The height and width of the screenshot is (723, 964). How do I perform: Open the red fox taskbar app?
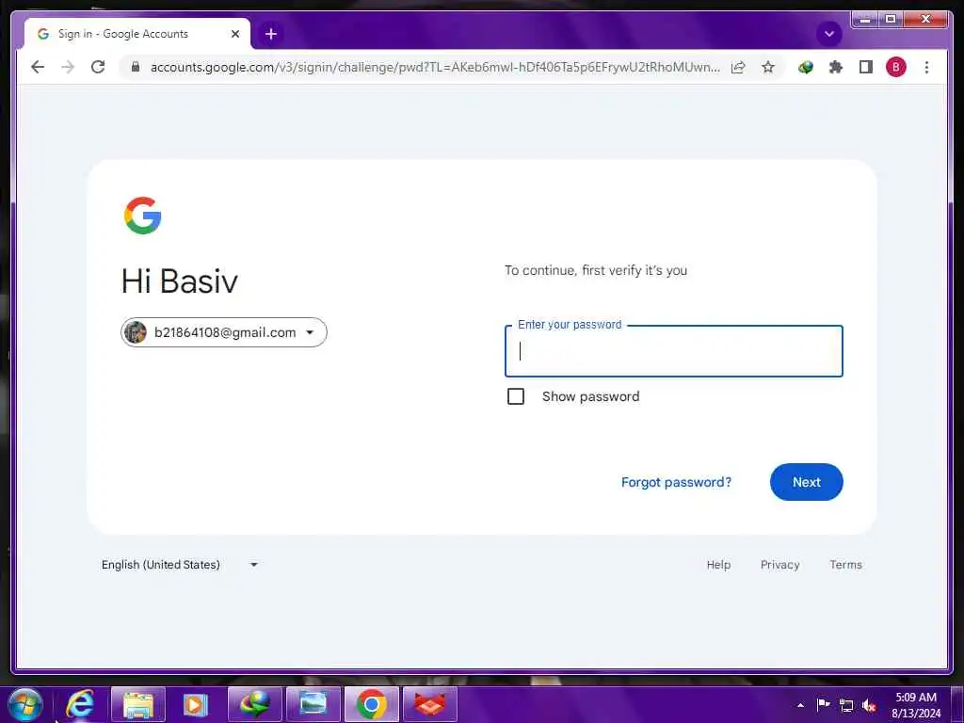tap(429, 704)
